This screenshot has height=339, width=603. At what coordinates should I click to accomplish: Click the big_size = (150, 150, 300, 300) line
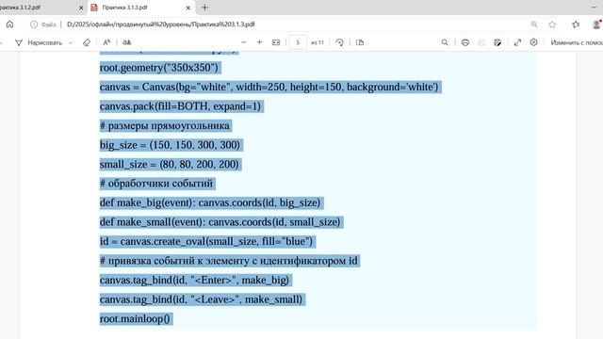tap(170, 145)
